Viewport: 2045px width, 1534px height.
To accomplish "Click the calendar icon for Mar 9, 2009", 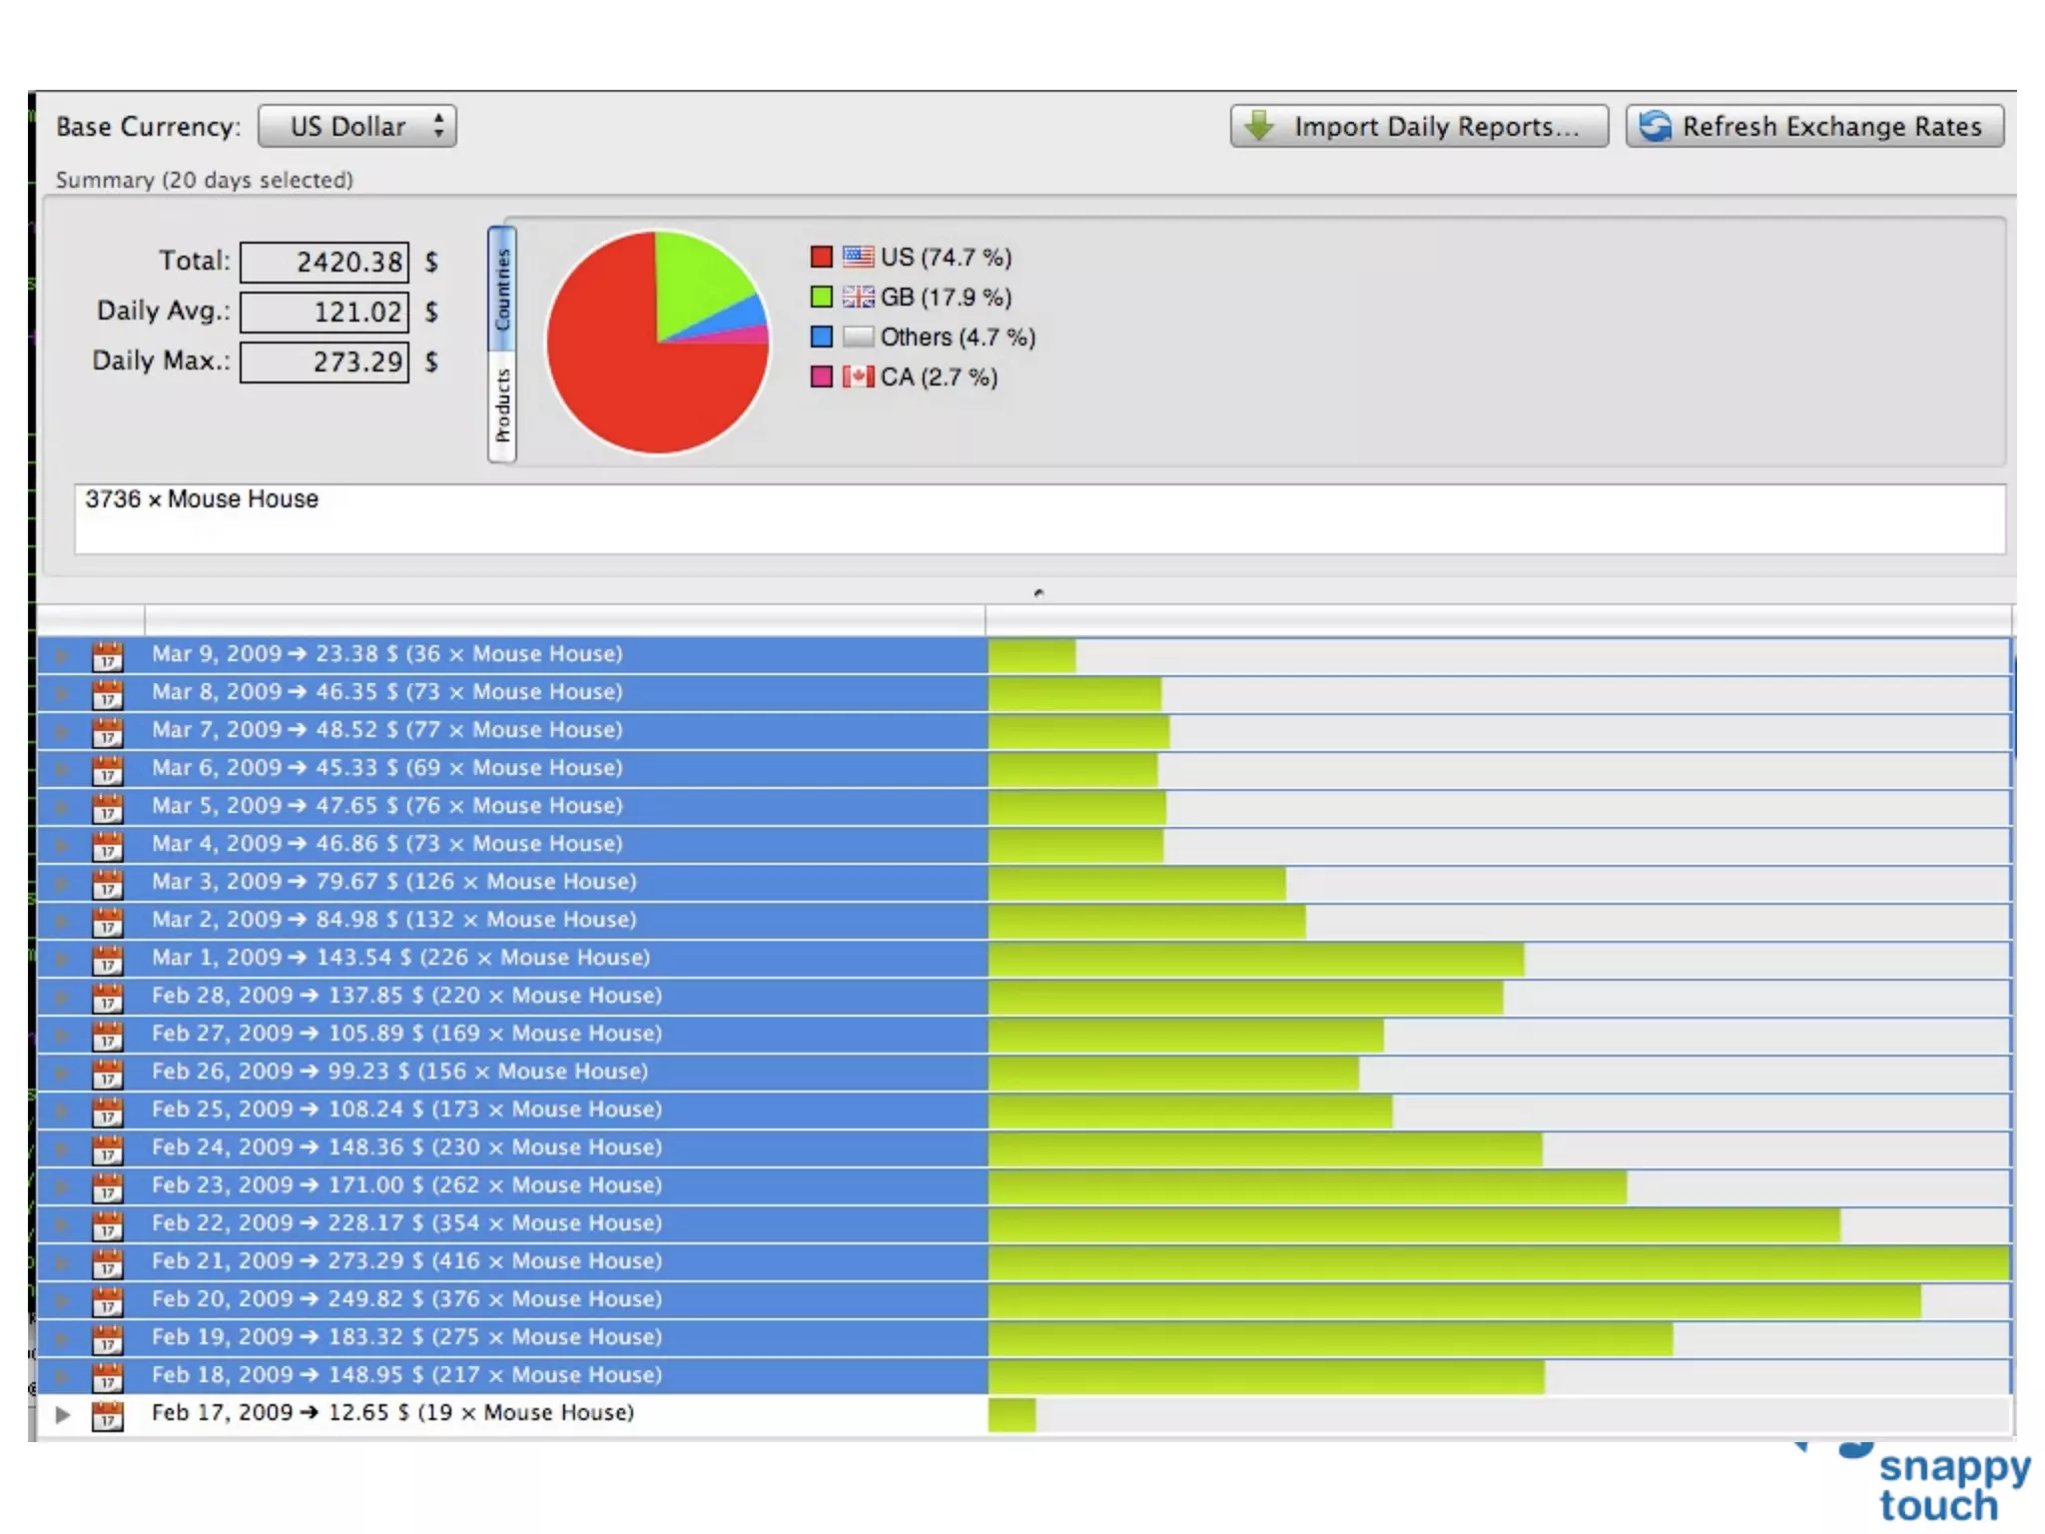I will 107,656.
